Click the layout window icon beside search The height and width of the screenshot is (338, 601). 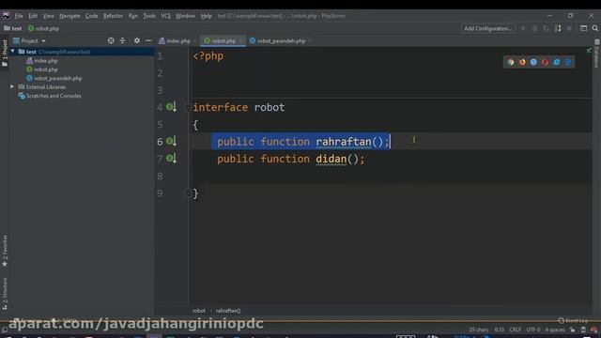[583, 28]
